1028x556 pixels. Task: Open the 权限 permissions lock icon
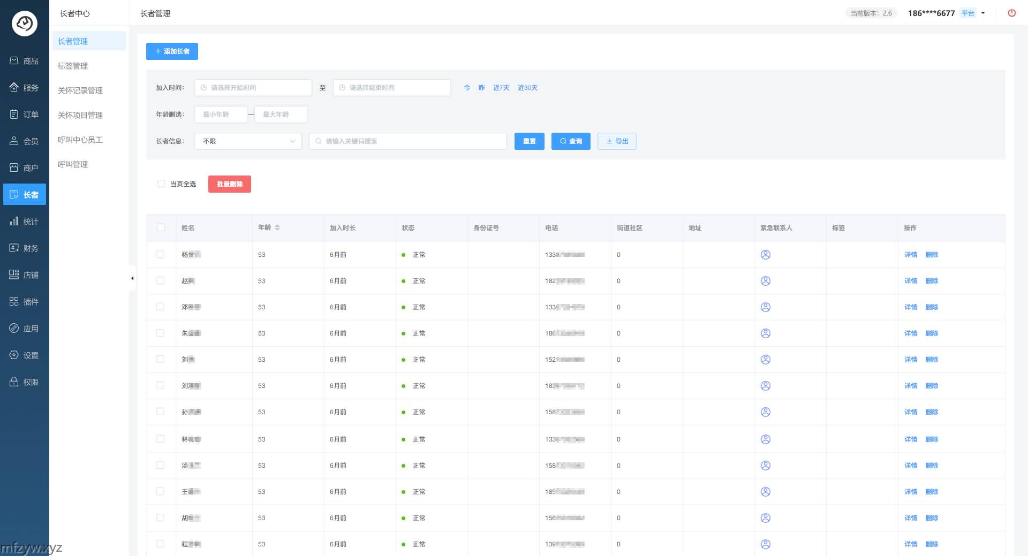[24, 382]
